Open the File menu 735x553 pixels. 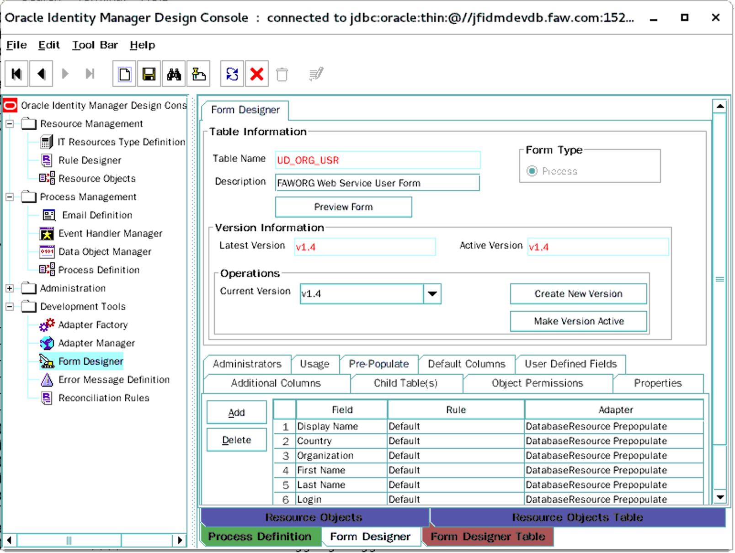tap(16, 45)
